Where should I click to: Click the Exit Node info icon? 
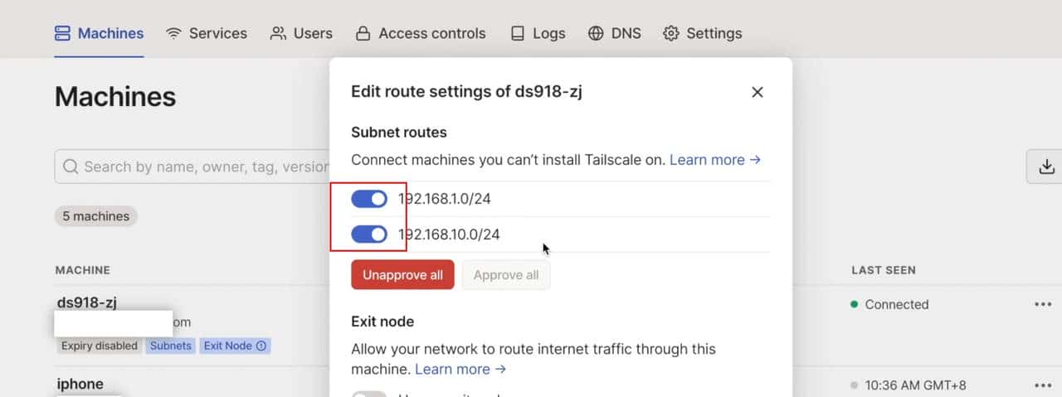click(x=261, y=346)
